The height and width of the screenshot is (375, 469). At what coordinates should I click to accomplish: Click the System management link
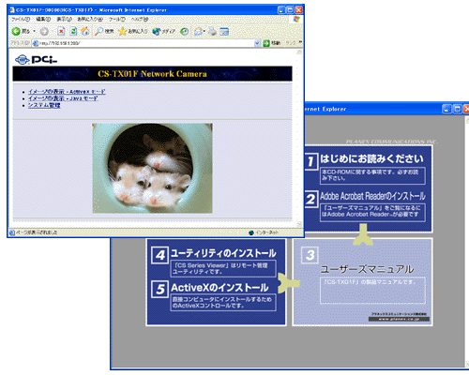tap(44, 105)
